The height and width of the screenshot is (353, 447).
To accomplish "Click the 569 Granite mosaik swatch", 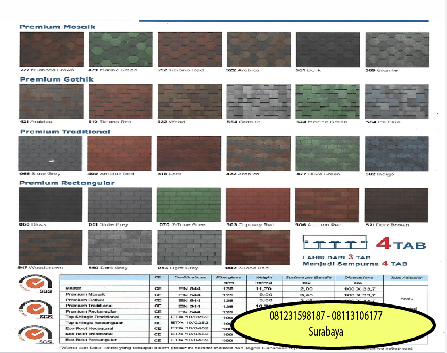I will click(397, 50).
